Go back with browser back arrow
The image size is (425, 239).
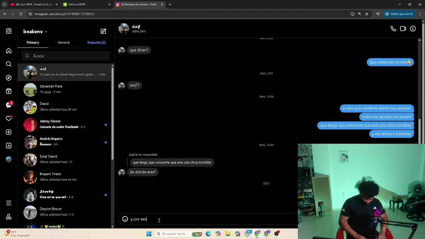pyautogui.click(x=5, y=14)
